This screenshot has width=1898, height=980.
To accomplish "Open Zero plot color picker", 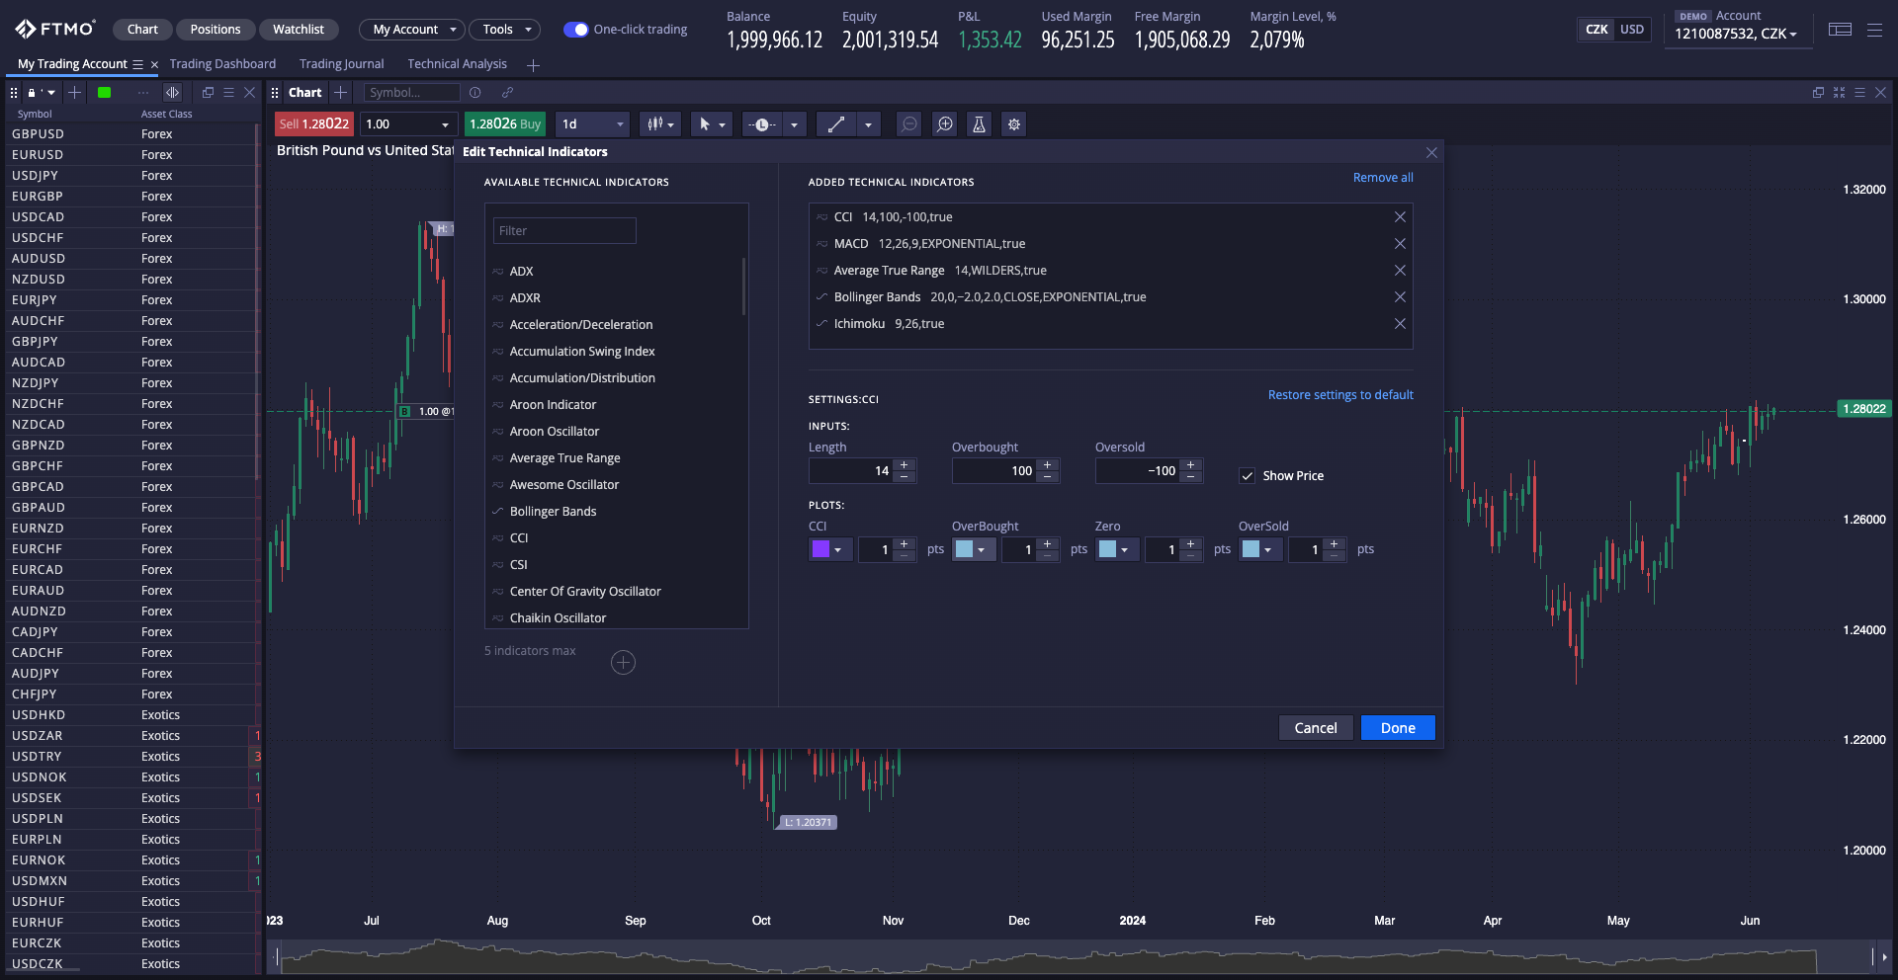I will coord(1117,550).
